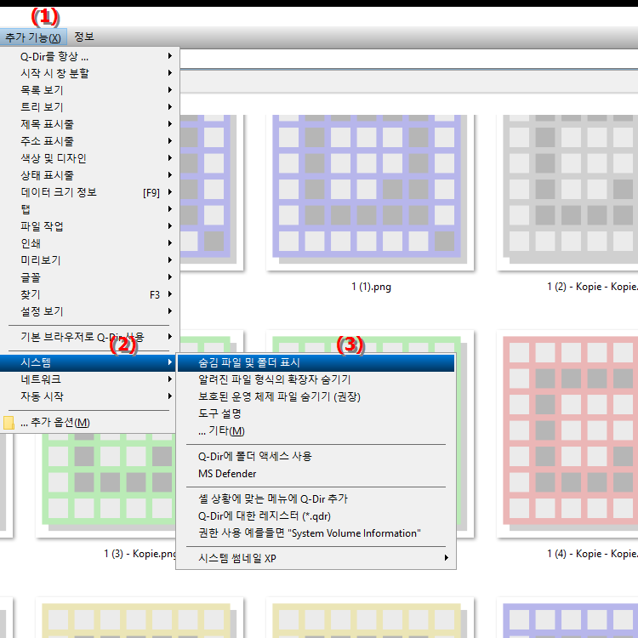Open the 찾기 F3 submenu
Viewport: 638px width, 638px height.
pos(88,294)
